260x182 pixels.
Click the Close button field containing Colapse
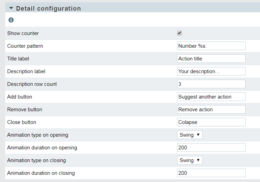click(211, 122)
